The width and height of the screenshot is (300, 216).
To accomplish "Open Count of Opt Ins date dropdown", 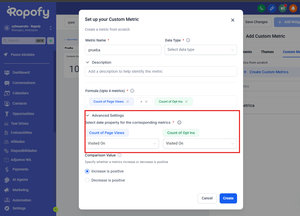I will 200,143.
